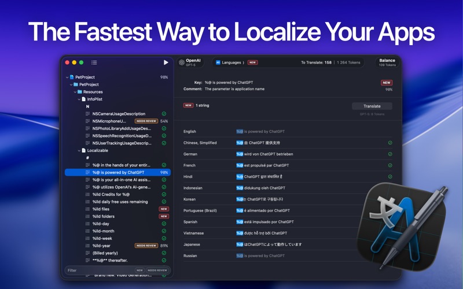463x289 pixels.
Task: Collapse the nested PetProject folder
Action: pos(71,84)
